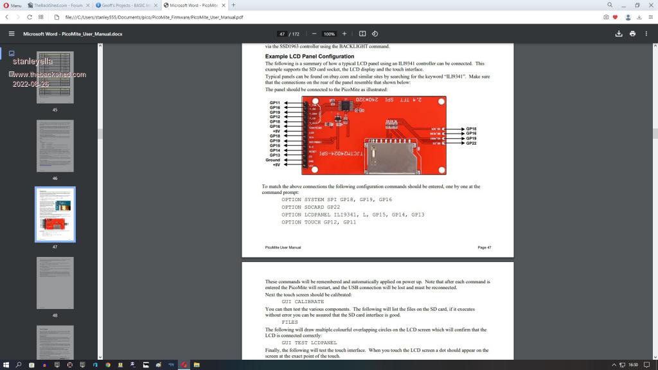Download the PDF file
Viewport: 658px width, 370px height.
click(619, 33)
